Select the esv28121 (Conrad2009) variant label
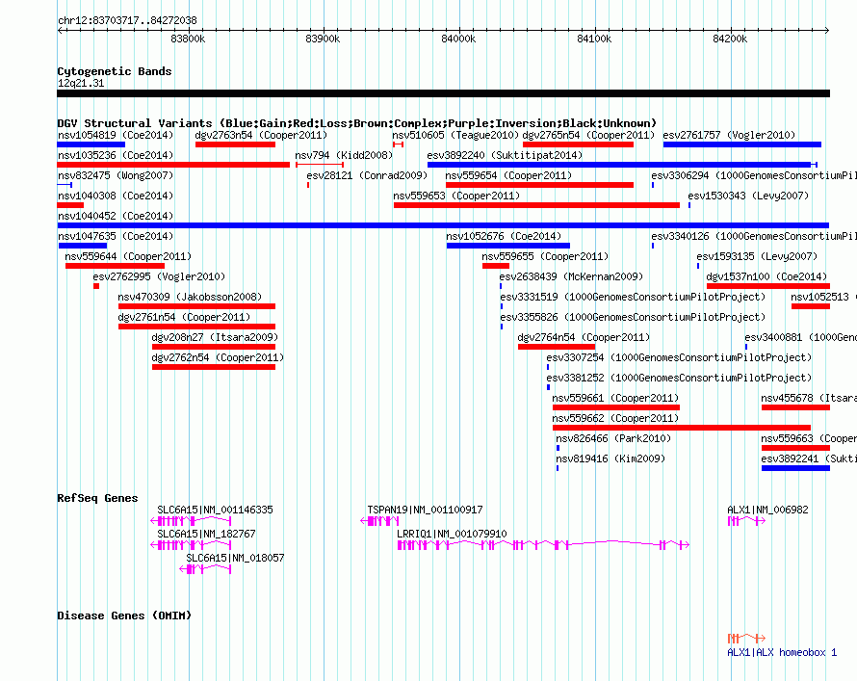Image resolution: width=857 pixels, height=681 pixels. pyautogui.click(x=367, y=175)
